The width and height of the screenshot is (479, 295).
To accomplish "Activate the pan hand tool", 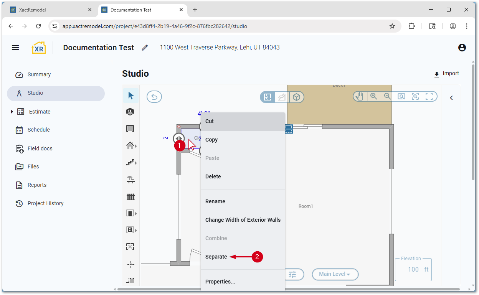I will [360, 97].
